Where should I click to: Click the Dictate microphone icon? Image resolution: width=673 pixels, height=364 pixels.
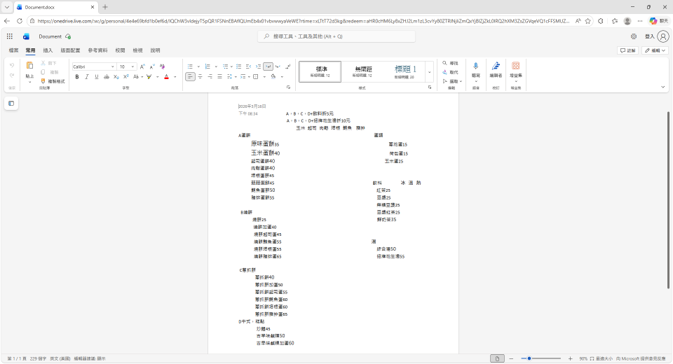pyautogui.click(x=476, y=66)
